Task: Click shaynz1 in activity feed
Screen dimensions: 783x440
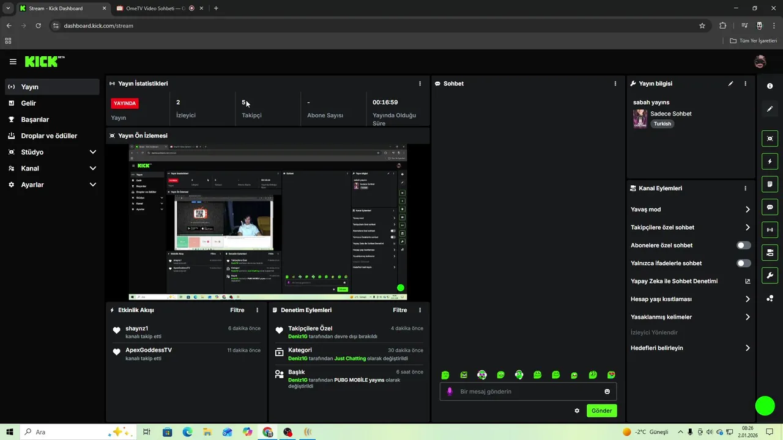Action: [x=137, y=329]
